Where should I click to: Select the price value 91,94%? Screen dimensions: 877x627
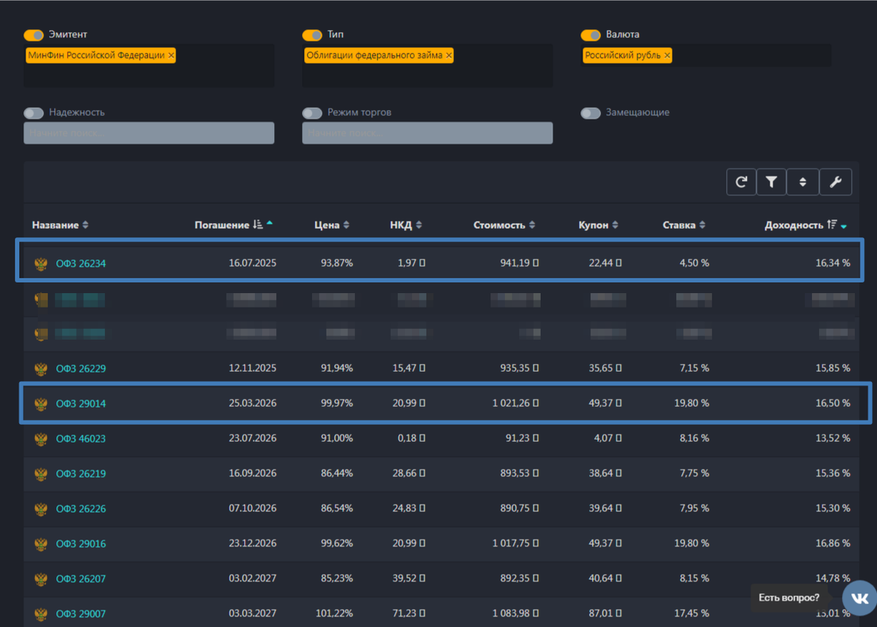tap(337, 368)
